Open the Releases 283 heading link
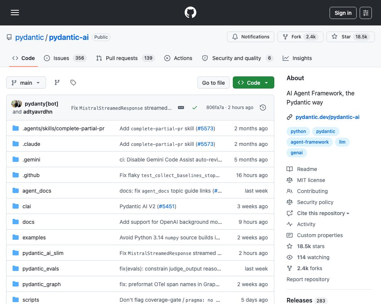The height and width of the screenshot is (304, 381). click(x=306, y=300)
